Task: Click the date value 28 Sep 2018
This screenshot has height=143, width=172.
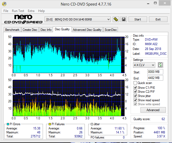Action: coord(153,49)
